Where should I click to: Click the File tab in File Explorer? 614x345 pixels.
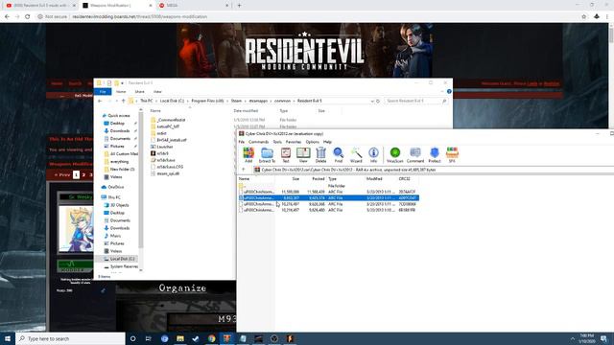coord(103,92)
